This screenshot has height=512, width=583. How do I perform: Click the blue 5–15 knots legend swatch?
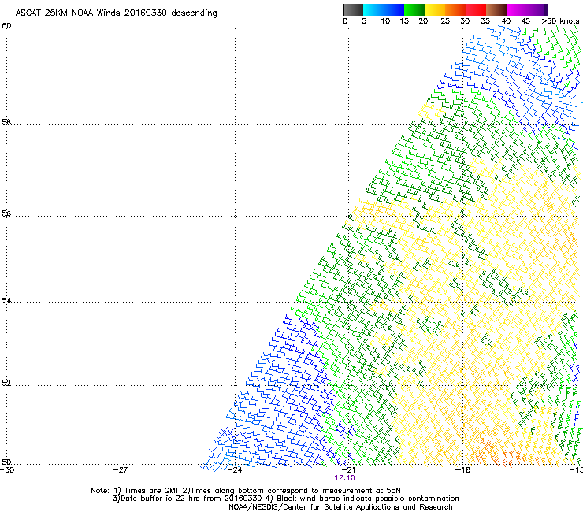384,9
